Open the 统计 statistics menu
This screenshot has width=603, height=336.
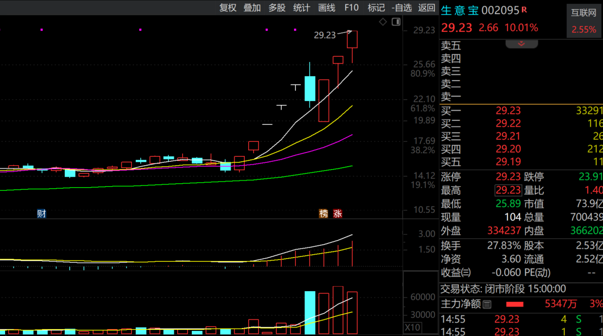pos(301,8)
